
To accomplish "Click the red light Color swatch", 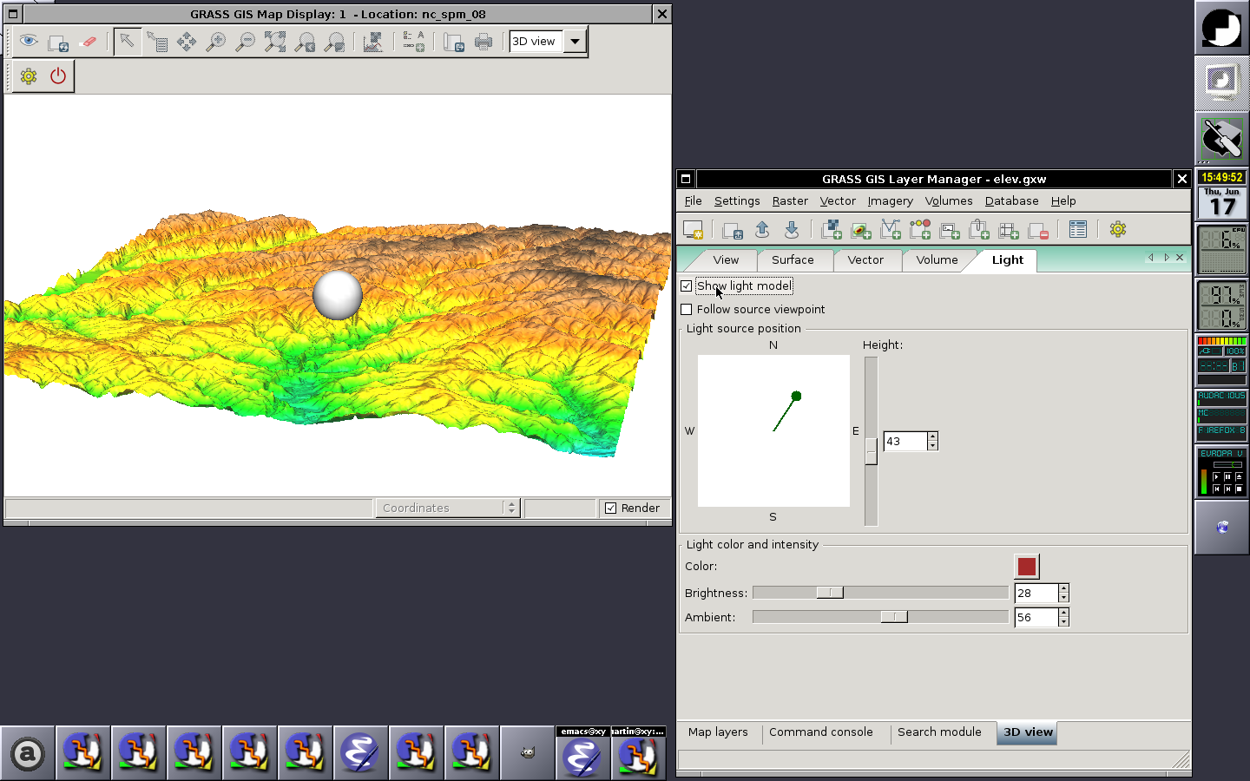I will (1027, 567).
